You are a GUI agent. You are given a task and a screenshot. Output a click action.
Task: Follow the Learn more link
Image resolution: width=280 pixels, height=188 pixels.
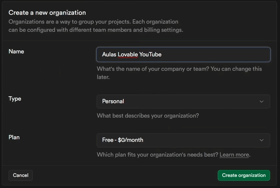pos(234,155)
